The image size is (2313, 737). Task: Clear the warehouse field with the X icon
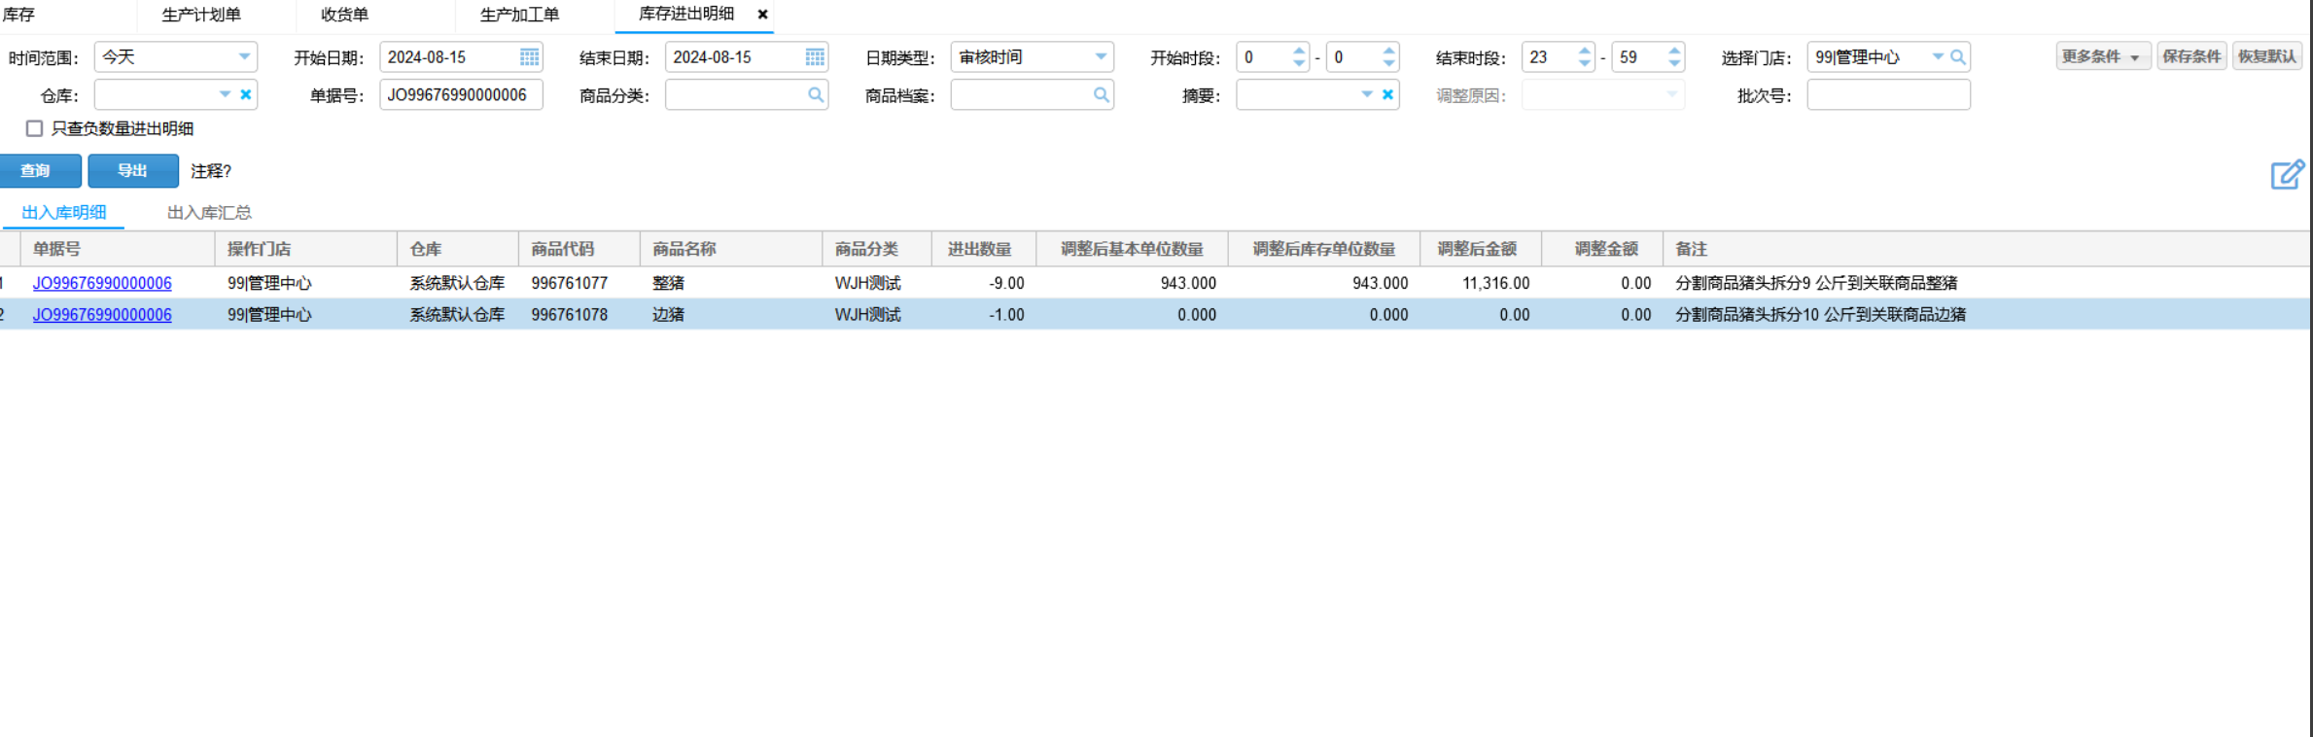[246, 95]
